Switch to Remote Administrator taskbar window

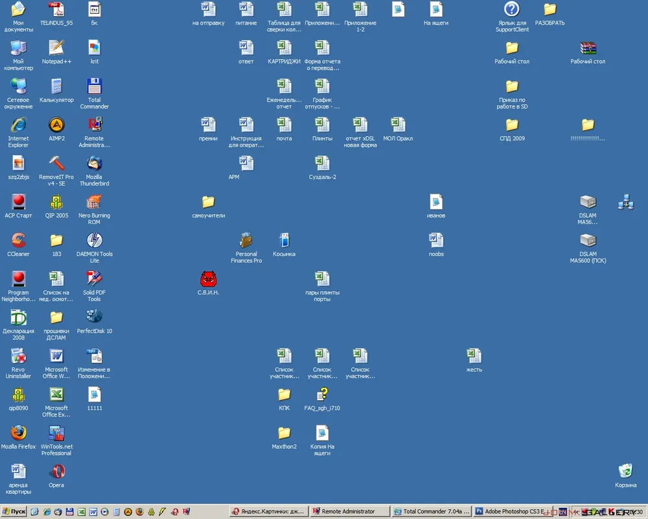pyautogui.click(x=350, y=512)
